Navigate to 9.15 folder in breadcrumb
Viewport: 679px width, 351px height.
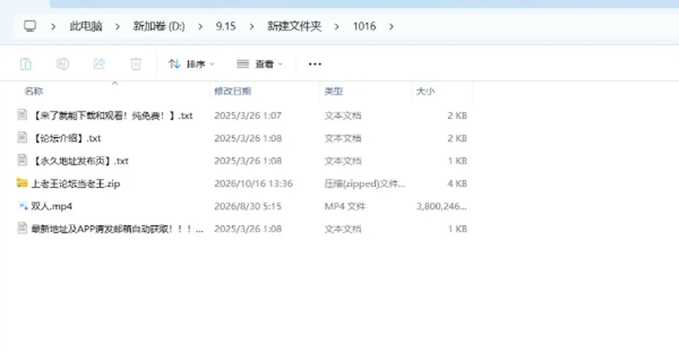tap(226, 26)
